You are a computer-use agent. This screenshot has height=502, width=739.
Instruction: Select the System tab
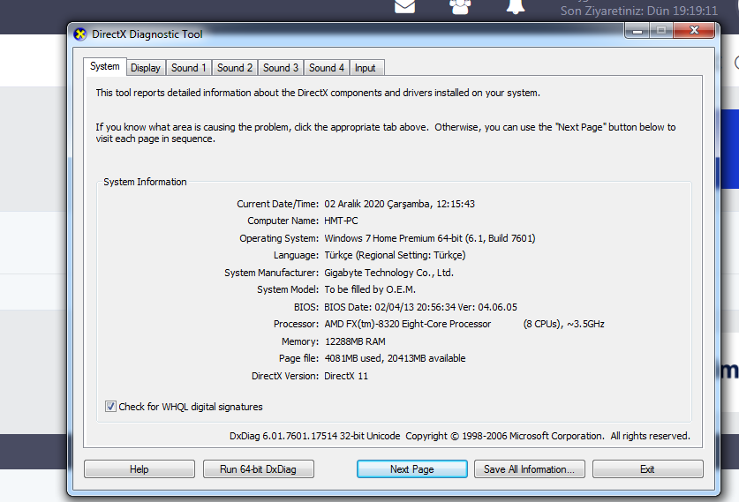tap(105, 66)
